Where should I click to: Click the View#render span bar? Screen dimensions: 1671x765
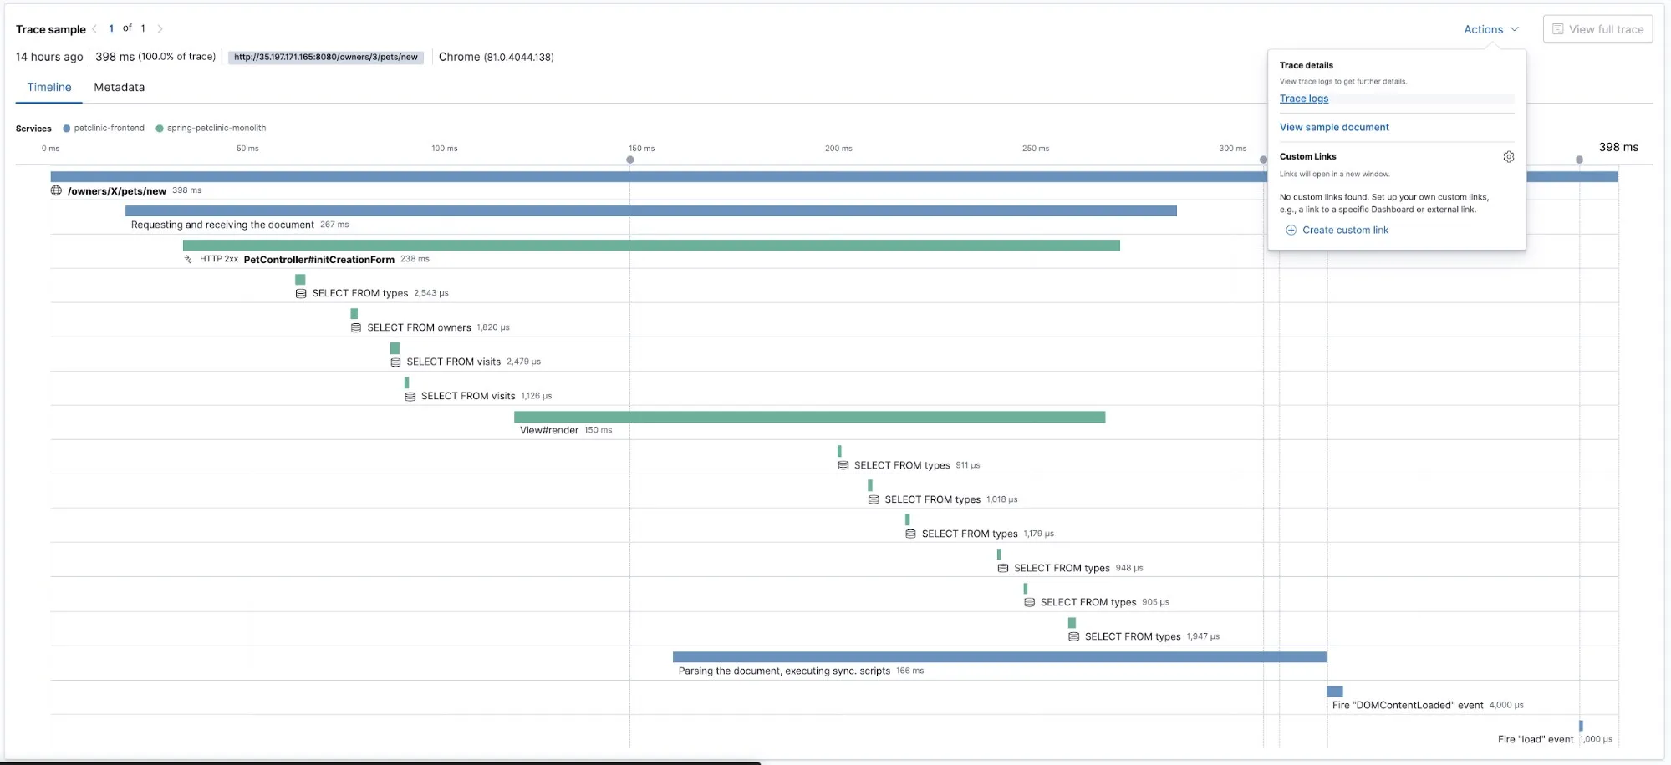[809, 417]
